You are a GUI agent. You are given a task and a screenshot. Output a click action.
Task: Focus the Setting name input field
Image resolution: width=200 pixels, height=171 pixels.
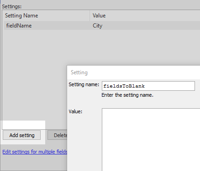click(148, 86)
